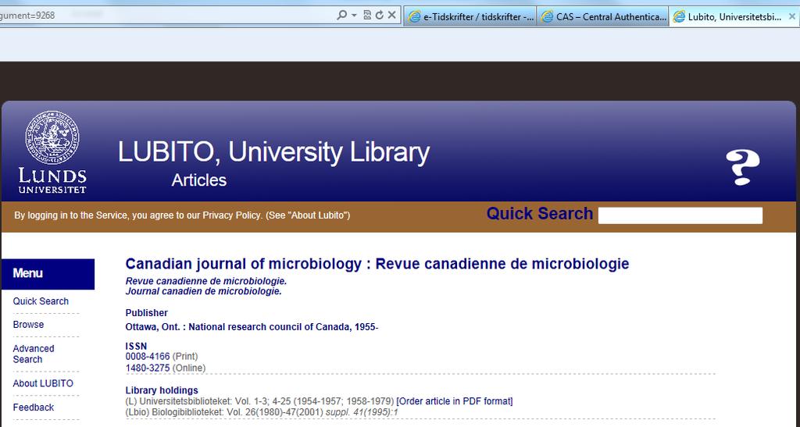Image resolution: width=800 pixels, height=427 pixels.
Task: Click the Menu header in sidebar
Action: click(48, 274)
